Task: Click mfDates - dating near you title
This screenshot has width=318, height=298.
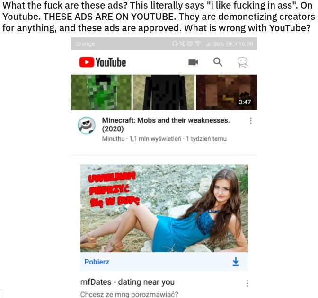Action: 127,282
